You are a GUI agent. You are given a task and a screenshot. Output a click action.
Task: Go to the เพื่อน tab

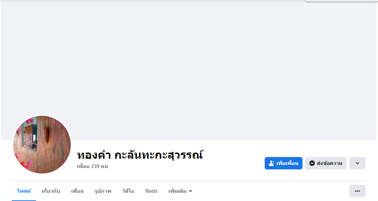pyautogui.click(x=77, y=191)
